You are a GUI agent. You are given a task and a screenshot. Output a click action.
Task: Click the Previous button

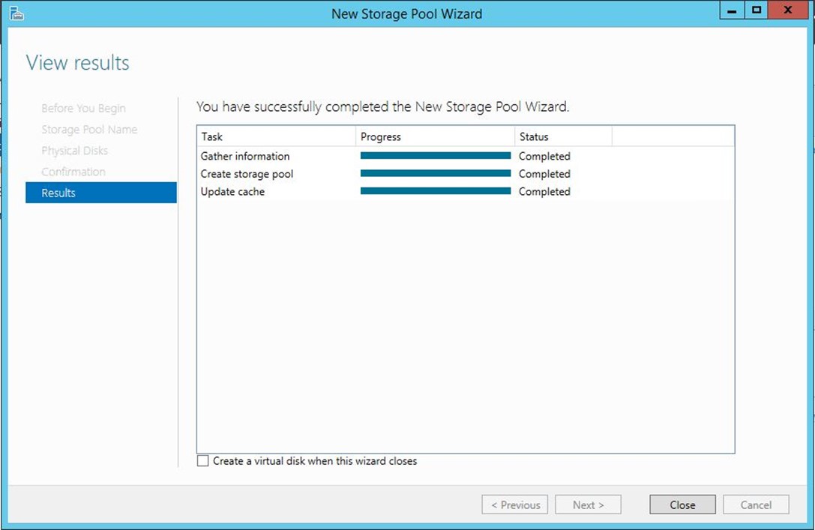click(x=514, y=505)
